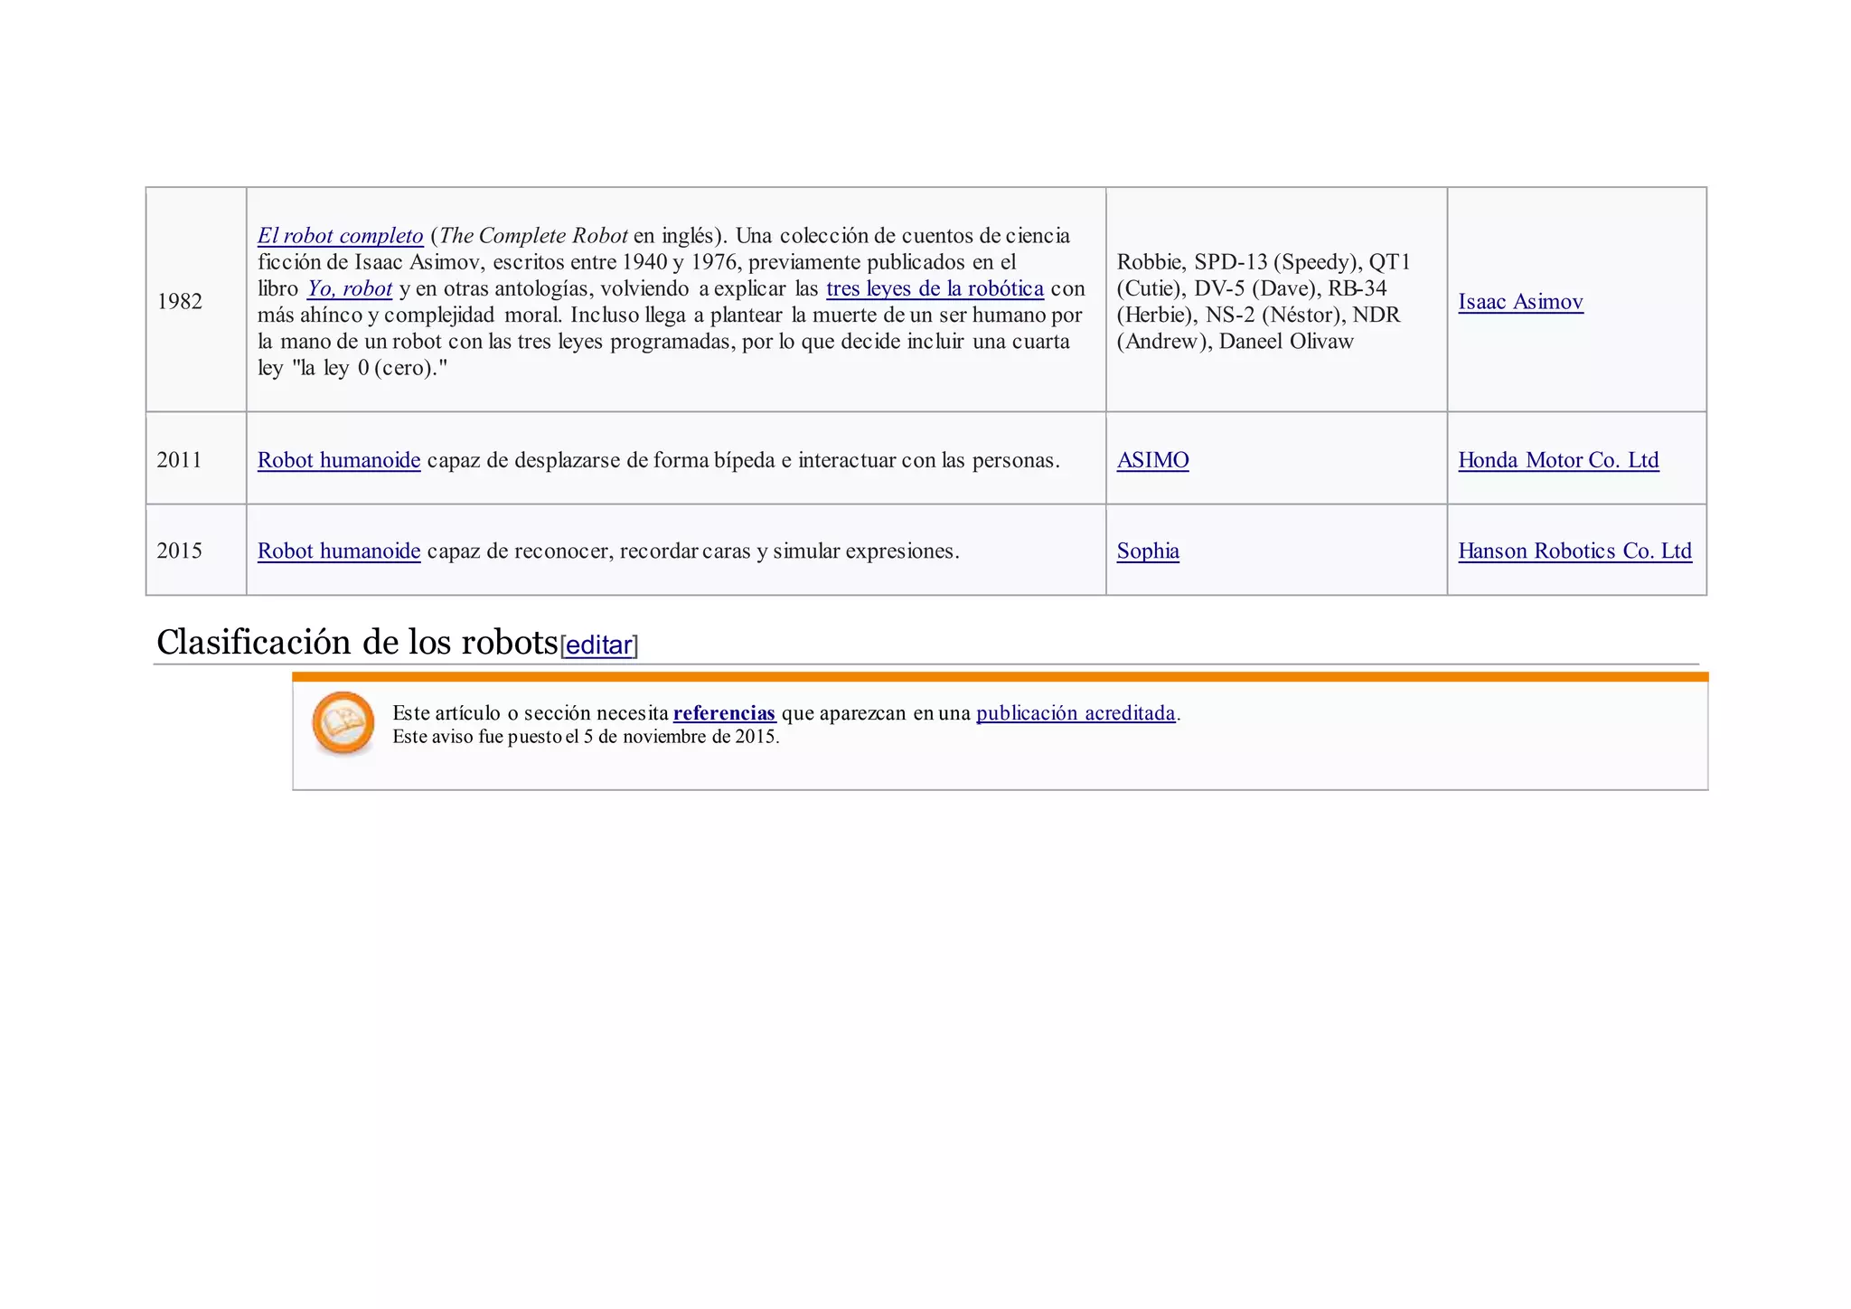Open the Sophia link
Screen dimensions: 1851x1309
(1148, 551)
